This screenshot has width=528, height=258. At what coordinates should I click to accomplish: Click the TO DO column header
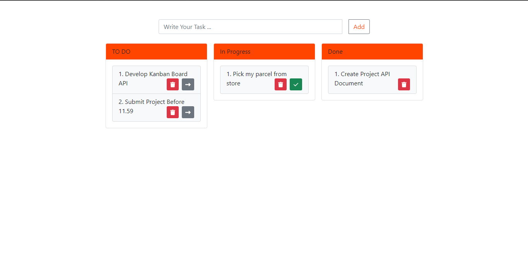pos(156,52)
